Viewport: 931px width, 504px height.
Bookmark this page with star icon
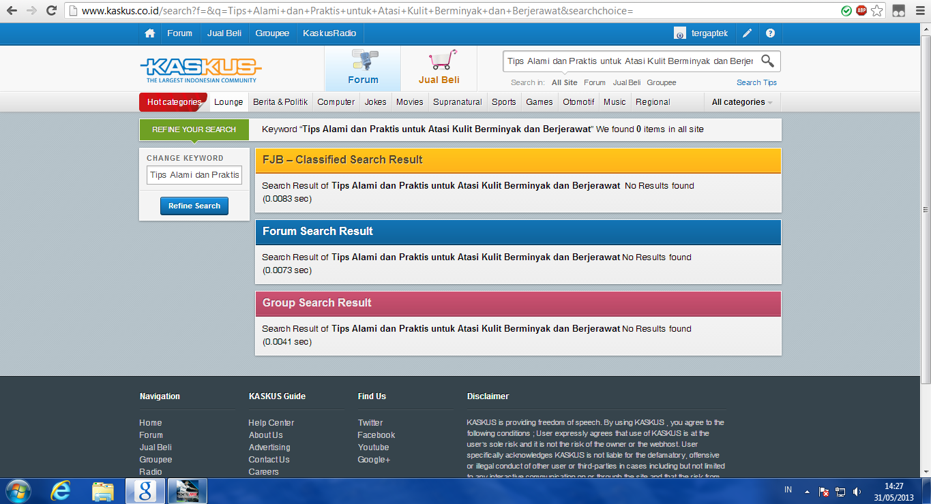877,11
